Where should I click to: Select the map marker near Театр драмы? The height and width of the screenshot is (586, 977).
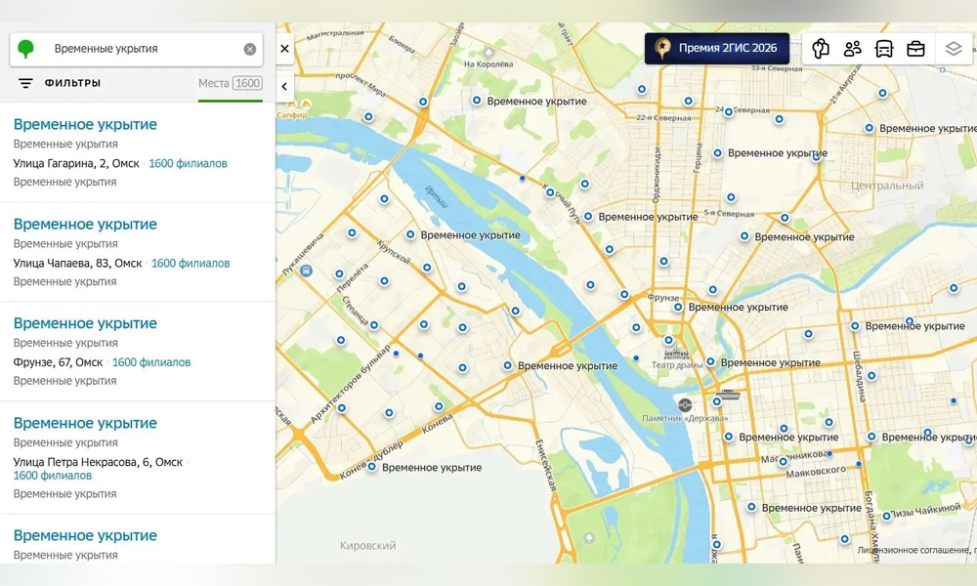coord(668,340)
